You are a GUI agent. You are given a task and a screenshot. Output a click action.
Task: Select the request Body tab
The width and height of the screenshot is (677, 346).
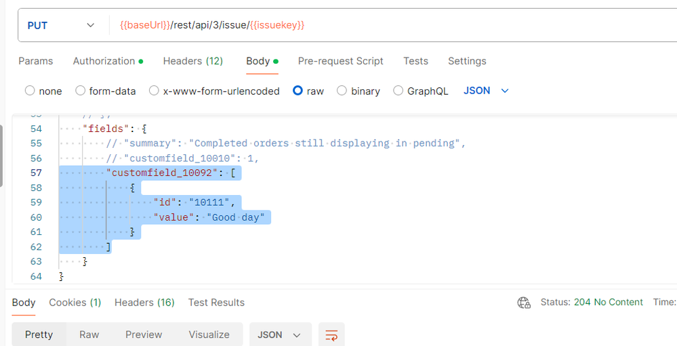pos(262,61)
